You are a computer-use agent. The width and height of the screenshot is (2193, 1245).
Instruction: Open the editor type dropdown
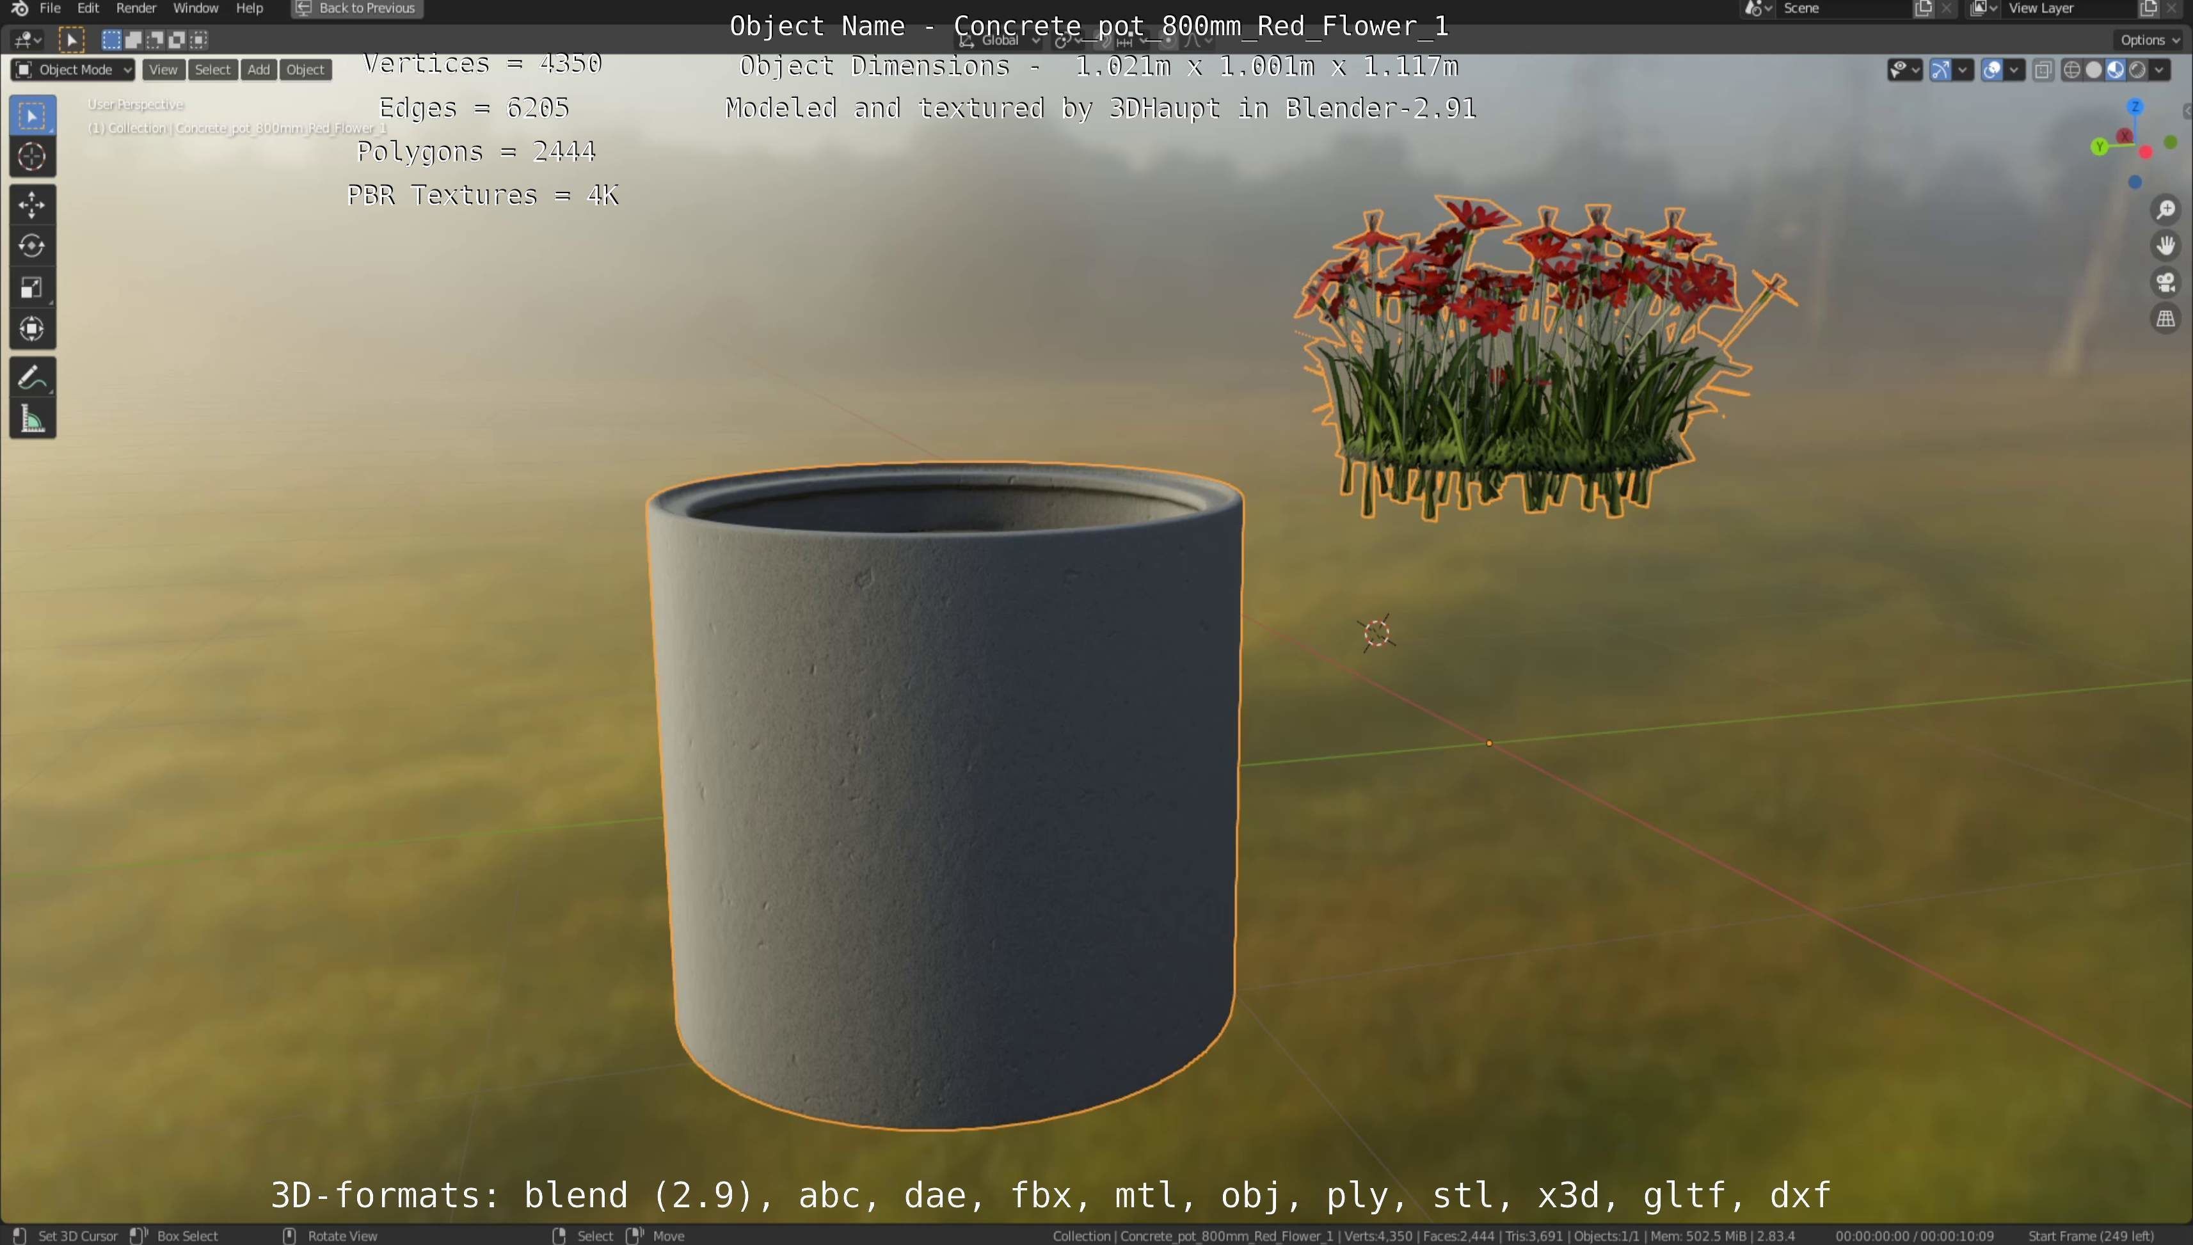pos(28,39)
